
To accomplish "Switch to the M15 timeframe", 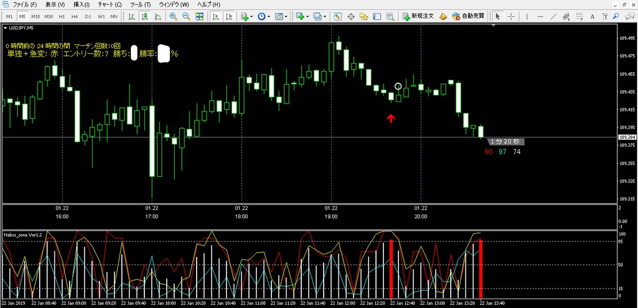I will pos(35,16).
